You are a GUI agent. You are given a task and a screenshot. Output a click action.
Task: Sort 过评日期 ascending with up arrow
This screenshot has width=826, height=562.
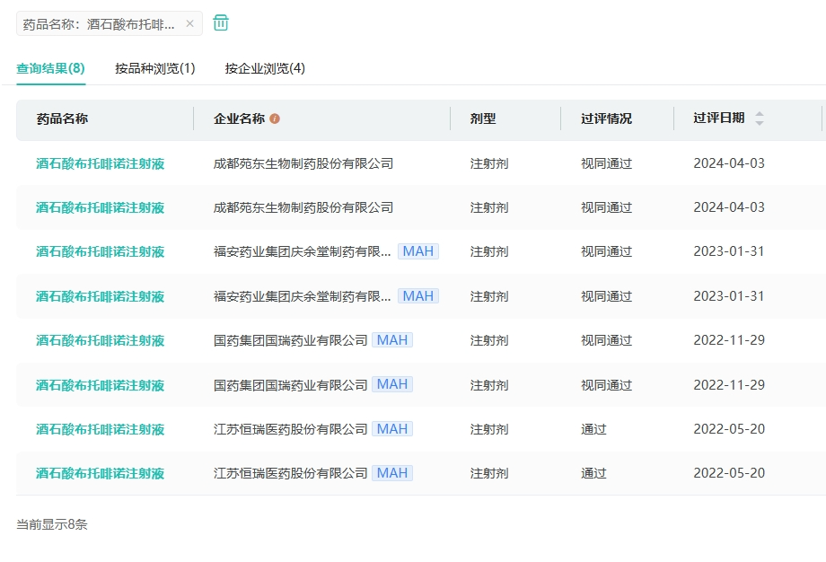(x=760, y=114)
